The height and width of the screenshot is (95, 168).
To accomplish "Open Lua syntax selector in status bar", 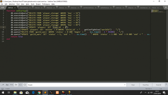I will point(161,89).
